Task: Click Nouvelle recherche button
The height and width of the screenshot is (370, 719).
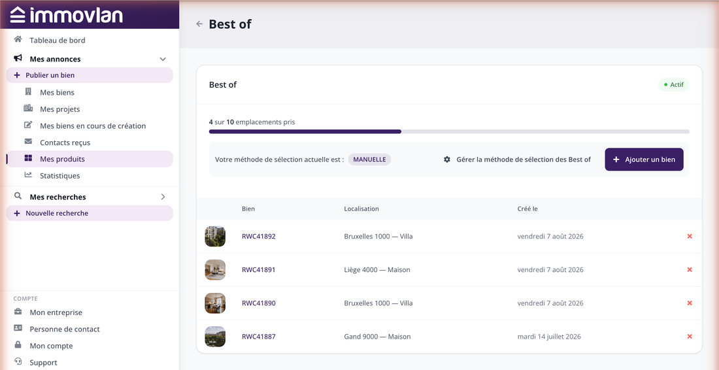Action: pos(90,213)
